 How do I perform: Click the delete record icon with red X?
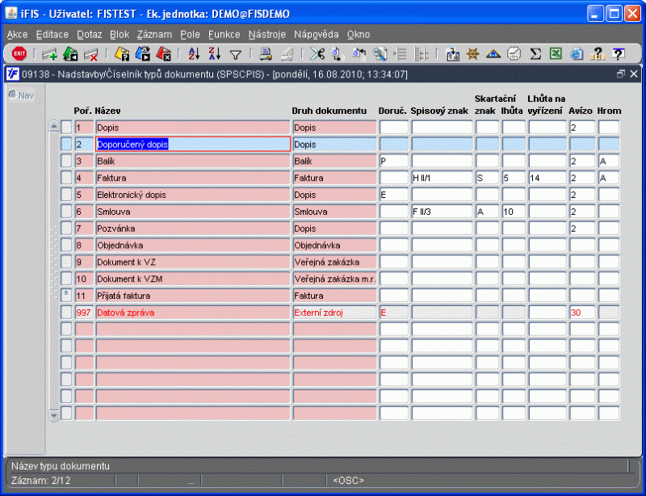pos(91,54)
